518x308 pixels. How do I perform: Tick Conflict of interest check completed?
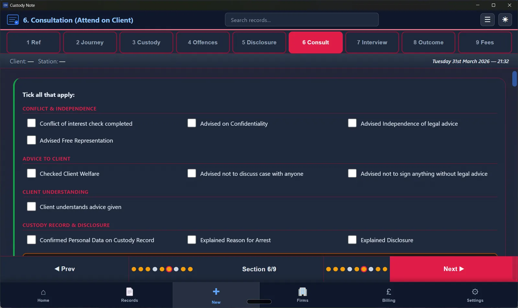pyautogui.click(x=31, y=123)
